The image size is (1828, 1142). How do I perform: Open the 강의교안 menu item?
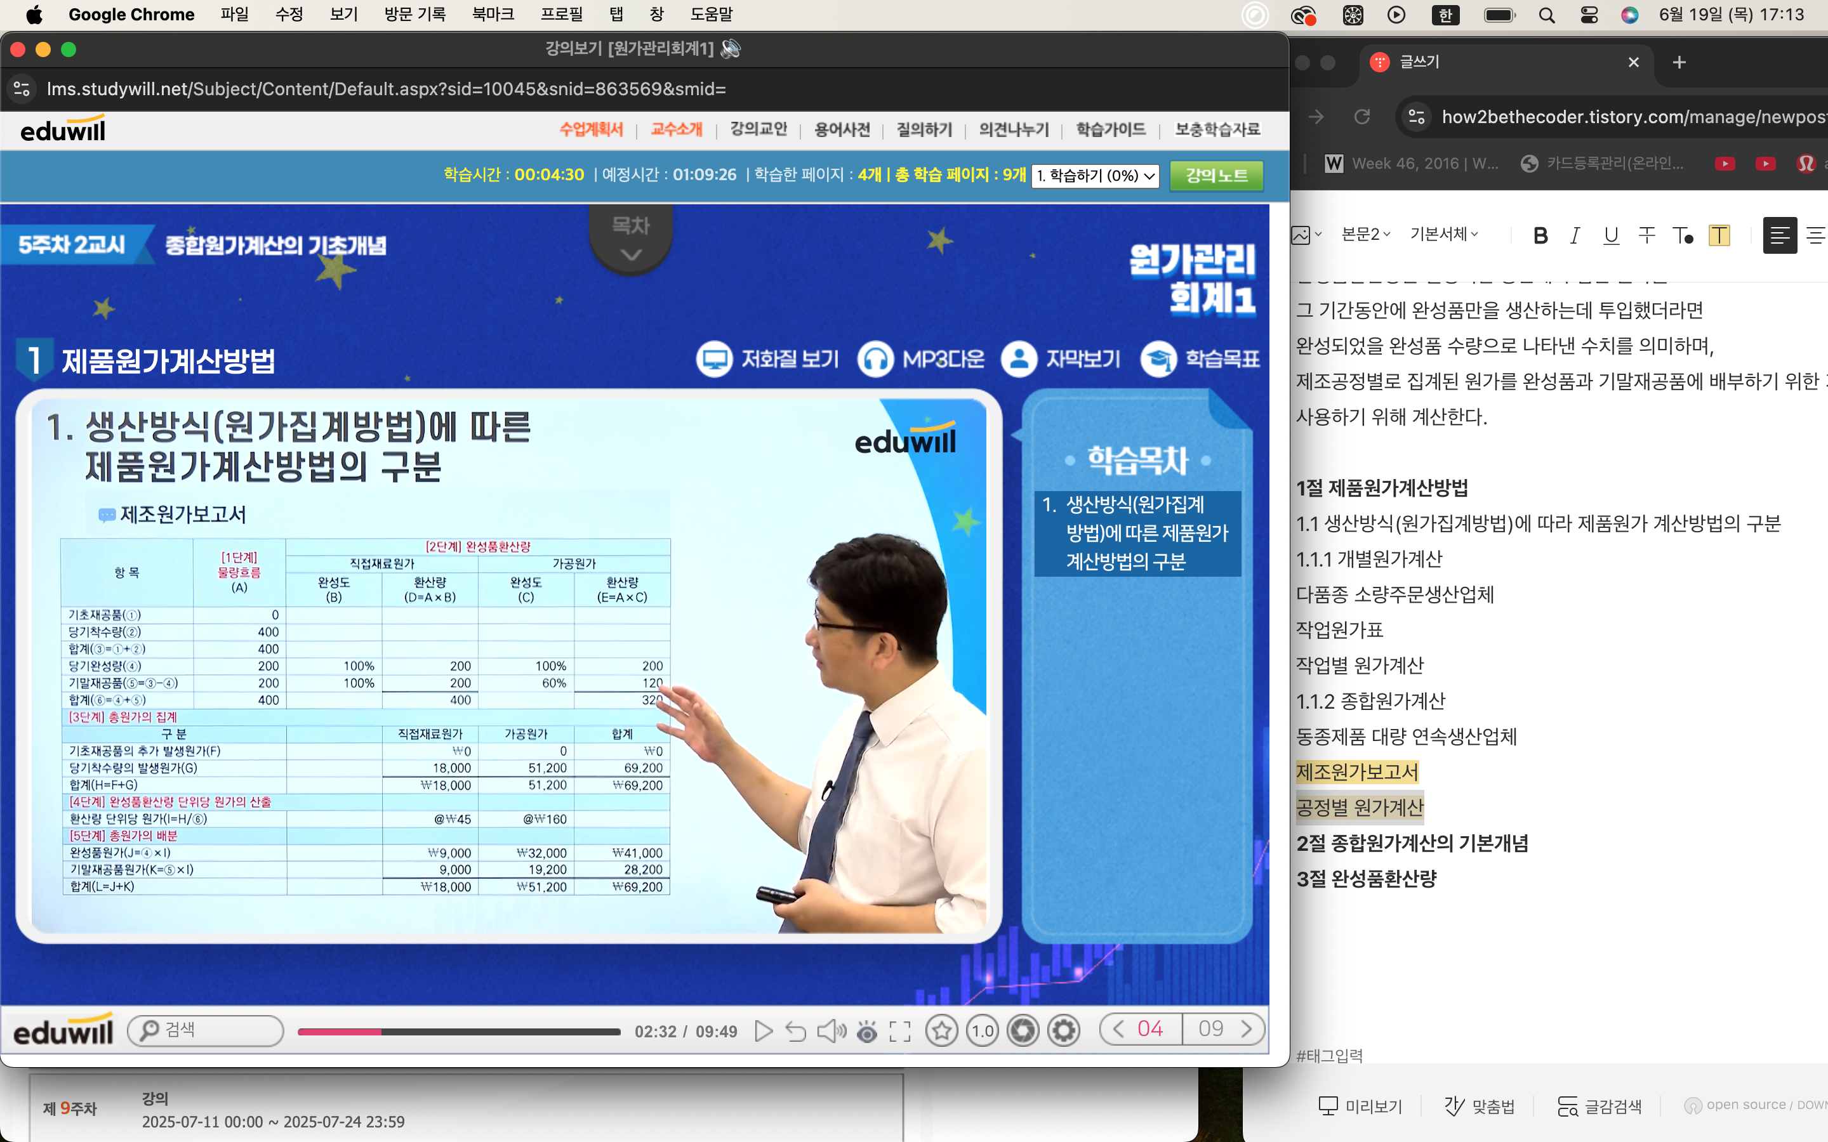[x=758, y=129]
